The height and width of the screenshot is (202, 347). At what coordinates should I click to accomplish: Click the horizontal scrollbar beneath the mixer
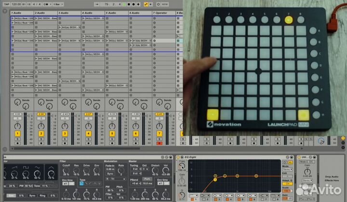[x=76, y=148]
